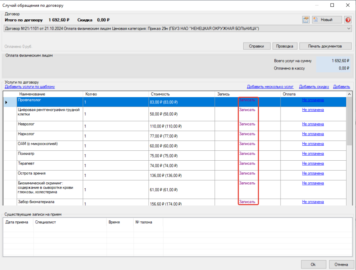The width and height of the screenshot is (356, 270).
Task: Select the ОАМ (с микроскопией) name cell
Action: [x=50, y=146]
